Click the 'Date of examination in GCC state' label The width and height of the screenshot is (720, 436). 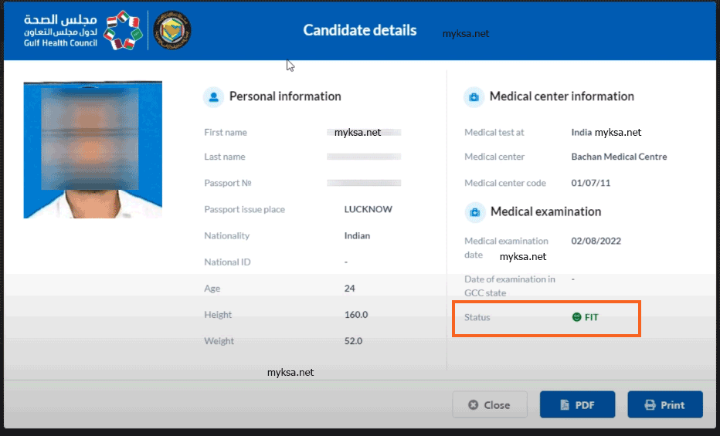click(x=510, y=286)
